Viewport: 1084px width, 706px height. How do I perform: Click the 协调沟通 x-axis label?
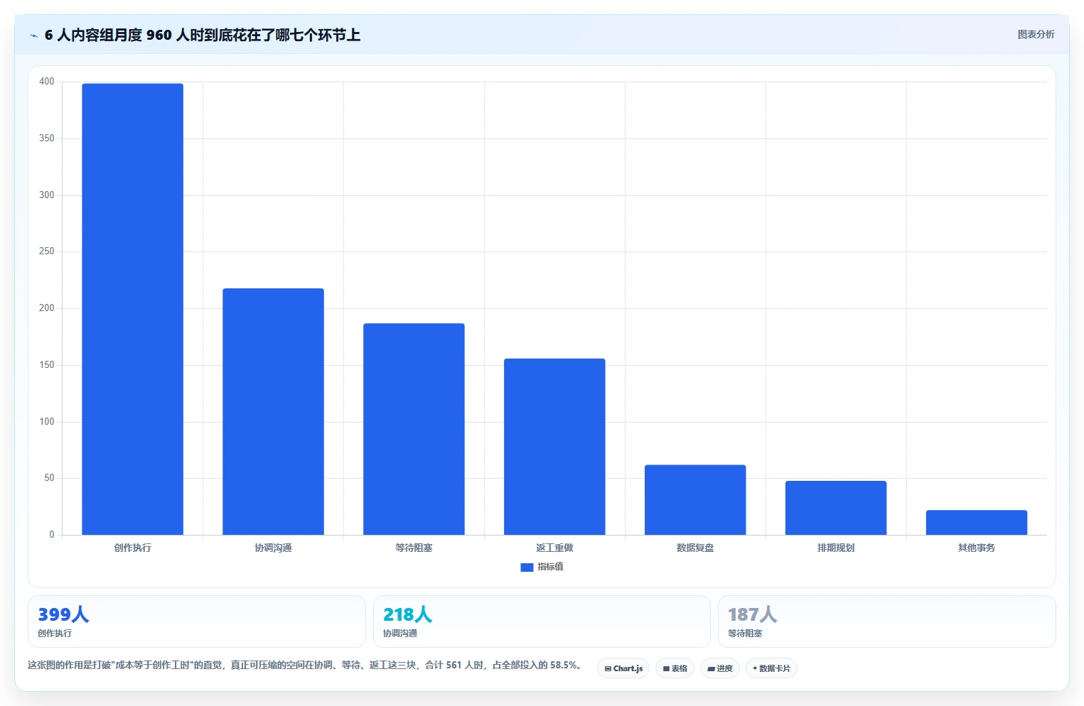273,548
